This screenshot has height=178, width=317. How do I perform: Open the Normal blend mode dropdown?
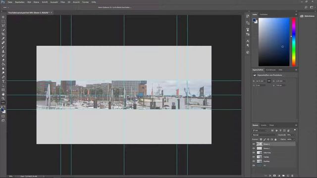(264, 135)
